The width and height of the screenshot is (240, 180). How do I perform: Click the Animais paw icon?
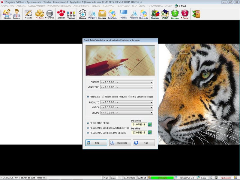click(x=61, y=14)
